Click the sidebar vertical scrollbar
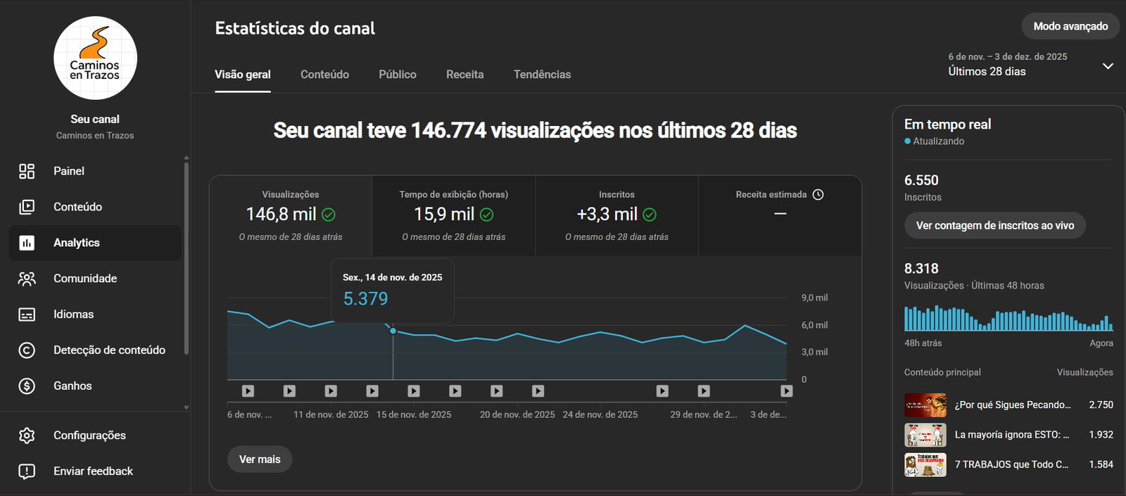This screenshot has height=496, width=1126. tap(186, 258)
